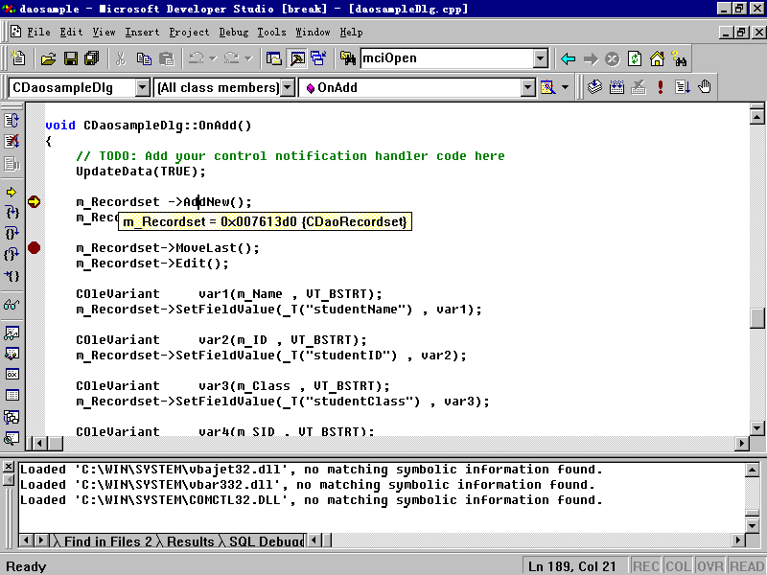The height and width of the screenshot is (575, 767).
Task: Click the red breakpoint marker beside MoveLast
Action: (x=35, y=248)
